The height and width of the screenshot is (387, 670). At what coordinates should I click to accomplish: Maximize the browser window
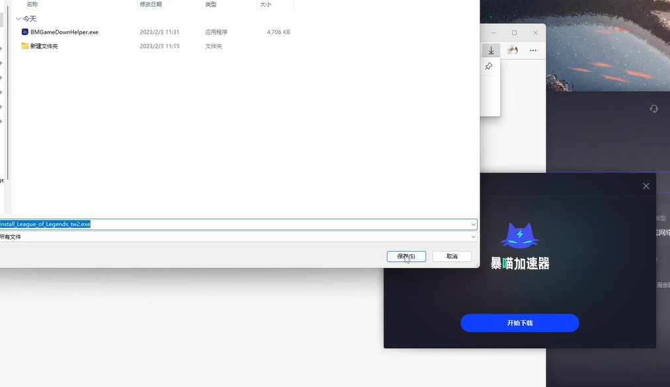coord(515,33)
